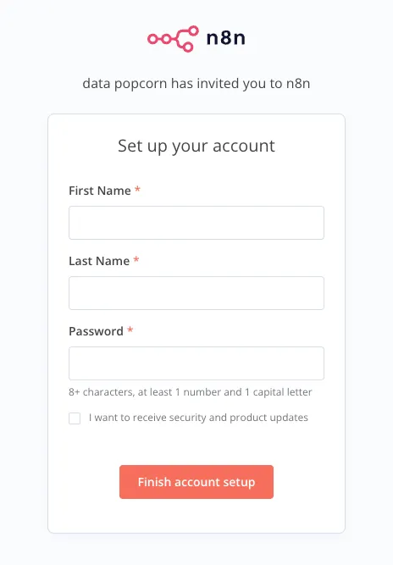The image size is (393, 565).
Task: Click the password requirements hint text
Action: [x=191, y=392]
